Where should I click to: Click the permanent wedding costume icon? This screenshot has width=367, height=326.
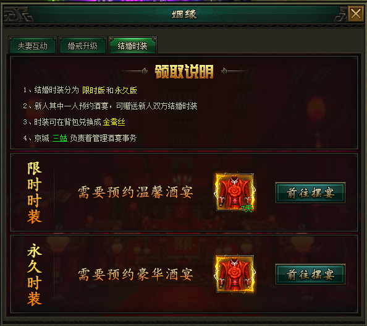(x=235, y=274)
